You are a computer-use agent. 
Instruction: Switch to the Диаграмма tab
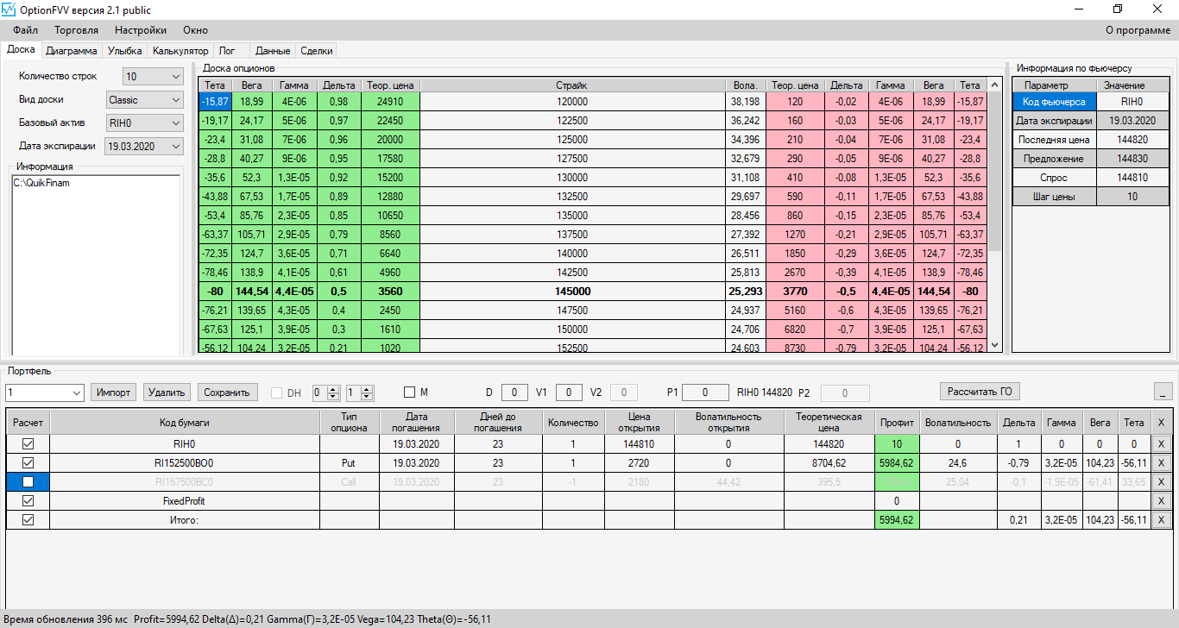(x=72, y=51)
